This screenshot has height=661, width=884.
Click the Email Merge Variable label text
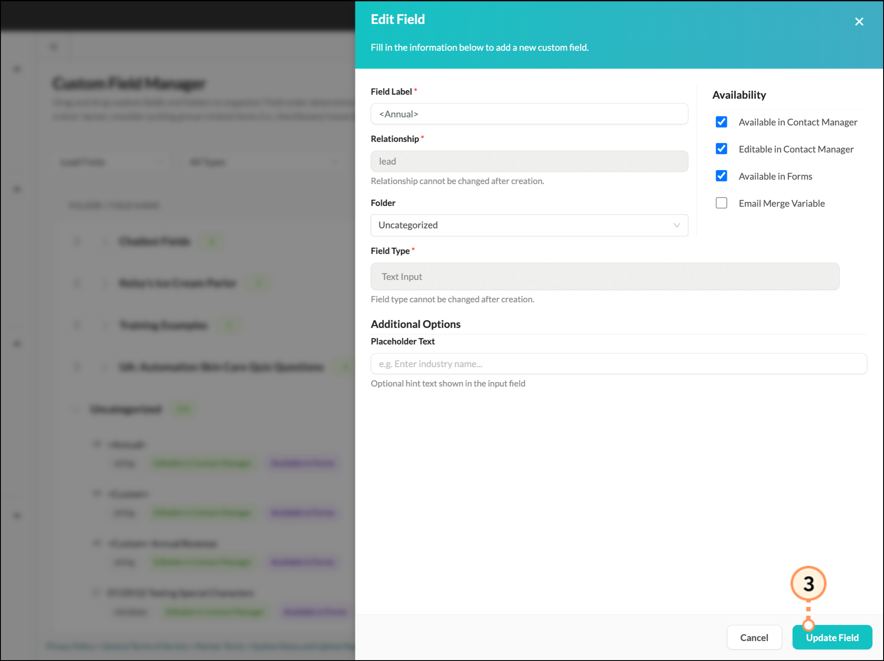(x=782, y=203)
